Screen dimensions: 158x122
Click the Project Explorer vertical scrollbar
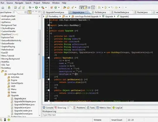click(x=39, y=54)
